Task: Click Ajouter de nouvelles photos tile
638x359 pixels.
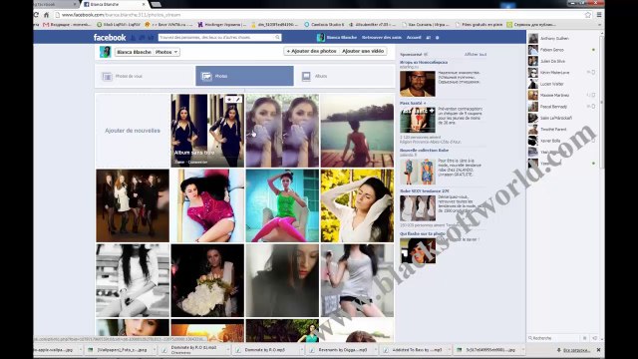Action: [133, 131]
